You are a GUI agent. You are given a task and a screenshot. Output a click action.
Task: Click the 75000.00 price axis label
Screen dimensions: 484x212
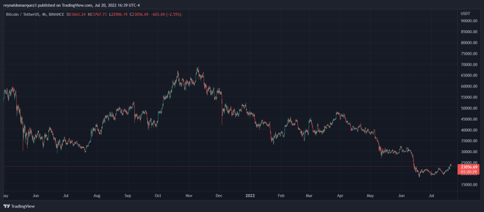click(x=469, y=54)
